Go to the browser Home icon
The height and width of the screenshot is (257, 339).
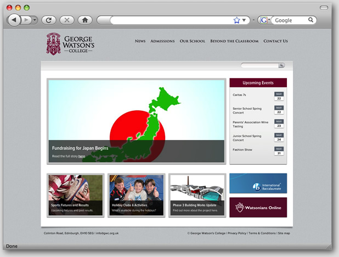coord(84,20)
